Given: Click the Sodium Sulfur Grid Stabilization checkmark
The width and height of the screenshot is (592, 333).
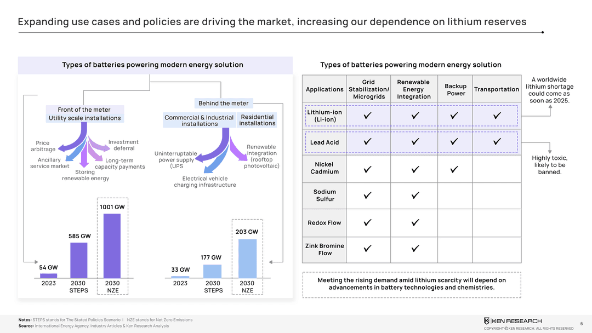Looking at the screenshot, I should pos(368,196).
